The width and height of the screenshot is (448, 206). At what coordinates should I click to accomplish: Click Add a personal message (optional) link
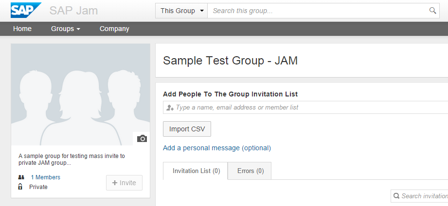(217, 148)
